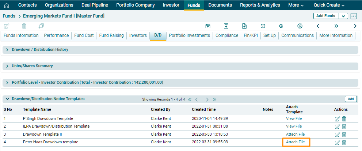Delete the ILPA Drawdown/Distribution Template row
362x151 pixels.
[344, 127]
